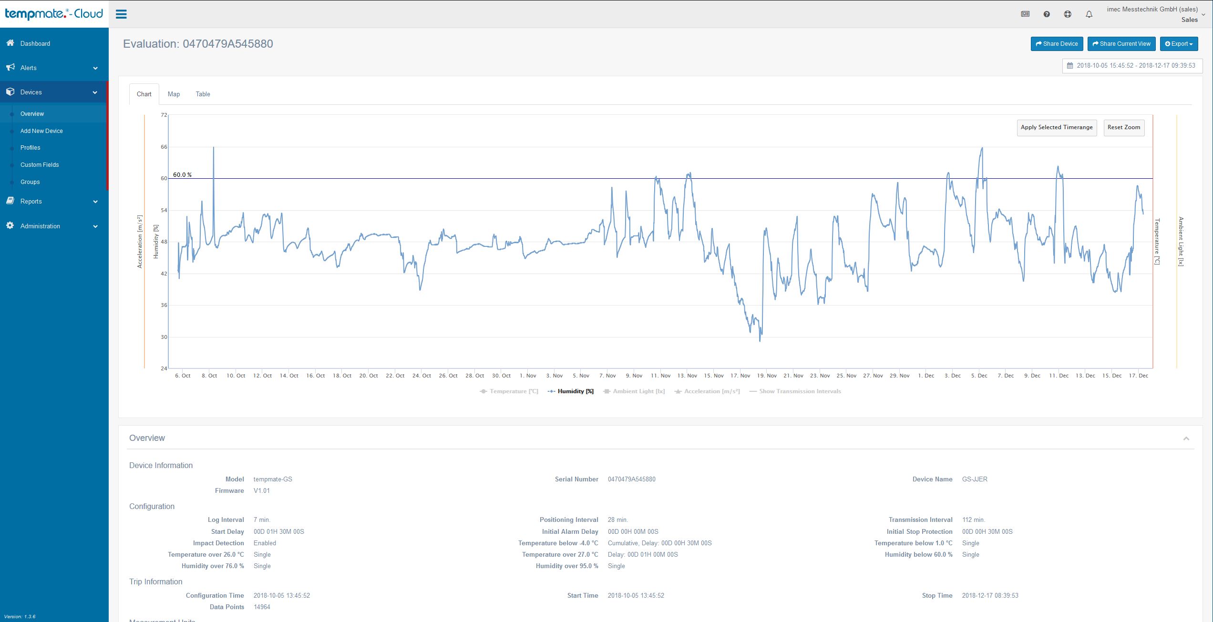This screenshot has width=1213, height=622.
Task: Enable Show Transmission Intervals legend item
Action: click(x=795, y=391)
